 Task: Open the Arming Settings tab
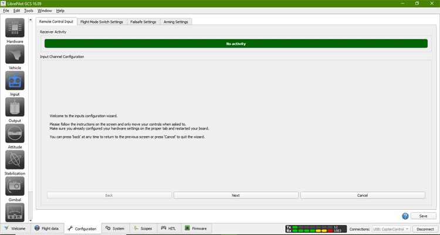tap(176, 22)
